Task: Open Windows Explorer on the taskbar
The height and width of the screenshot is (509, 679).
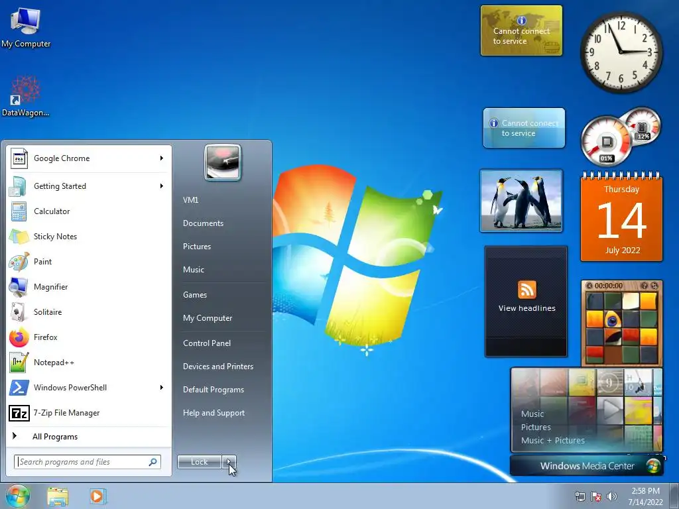Action: [58, 496]
